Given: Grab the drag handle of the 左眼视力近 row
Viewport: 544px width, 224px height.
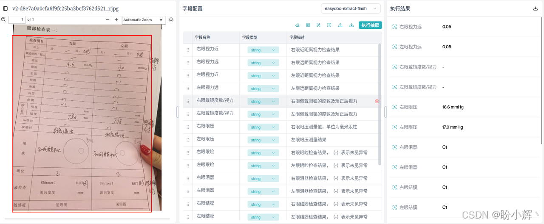Looking at the screenshot, I should tap(187, 76).
